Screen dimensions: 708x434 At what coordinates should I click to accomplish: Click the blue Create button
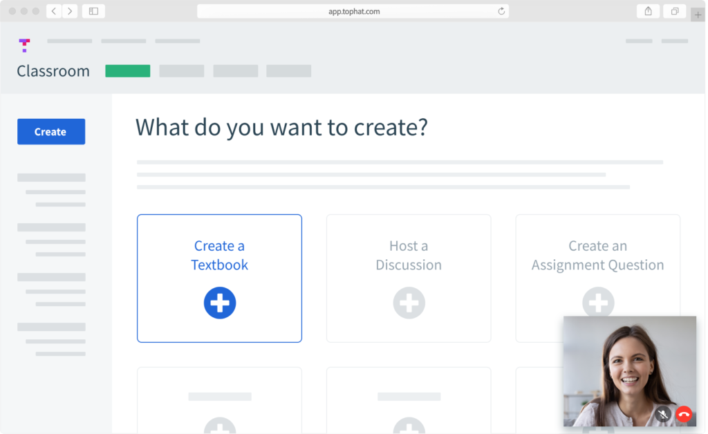(51, 132)
